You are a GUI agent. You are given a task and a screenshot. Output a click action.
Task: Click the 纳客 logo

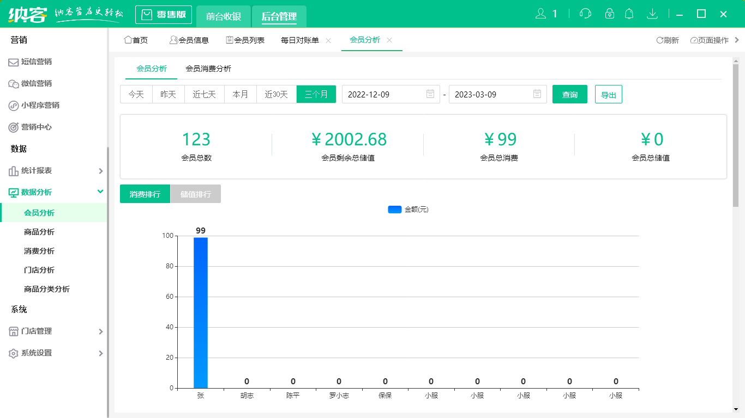click(27, 14)
